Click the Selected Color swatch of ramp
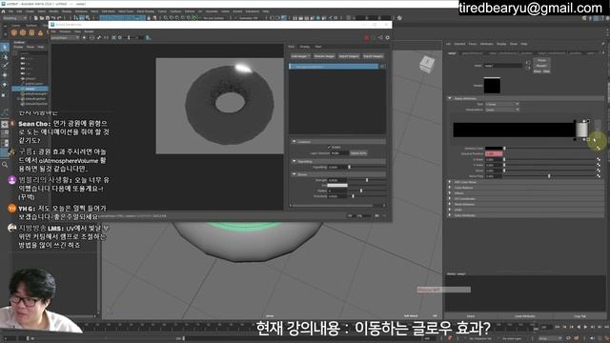The height and width of the screenshot is (343, 610). [x=494, y=149]
